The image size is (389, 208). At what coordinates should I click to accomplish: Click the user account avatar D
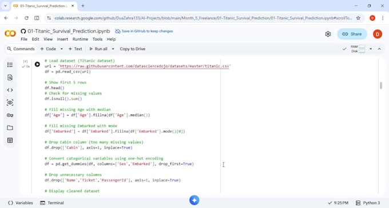[x=378, y=34]
